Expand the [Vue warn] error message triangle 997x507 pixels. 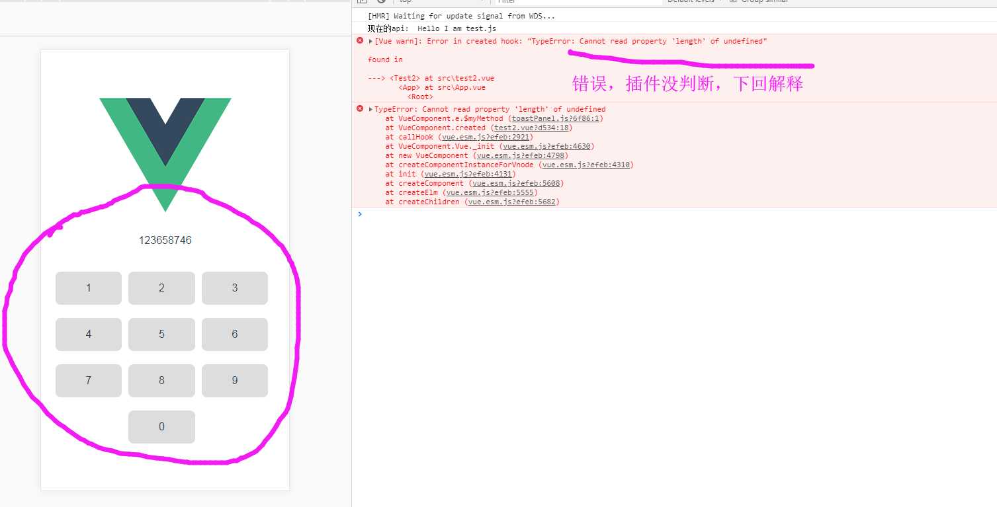(x=370, y=41)
